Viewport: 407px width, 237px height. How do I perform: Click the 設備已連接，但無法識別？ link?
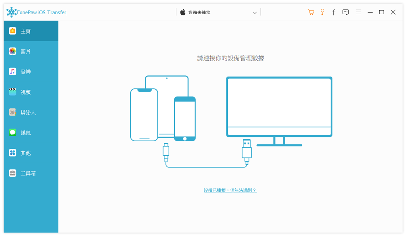(230, 190)
